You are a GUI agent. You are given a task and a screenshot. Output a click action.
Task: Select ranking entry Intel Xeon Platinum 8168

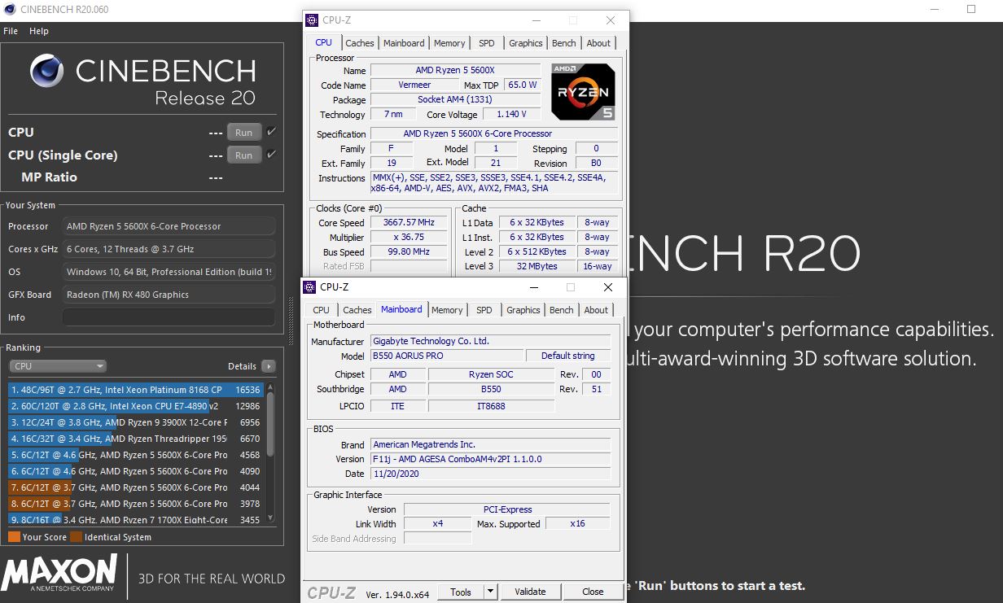tap(135, 390)
